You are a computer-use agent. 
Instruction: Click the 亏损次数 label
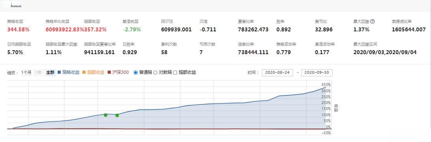207,44
